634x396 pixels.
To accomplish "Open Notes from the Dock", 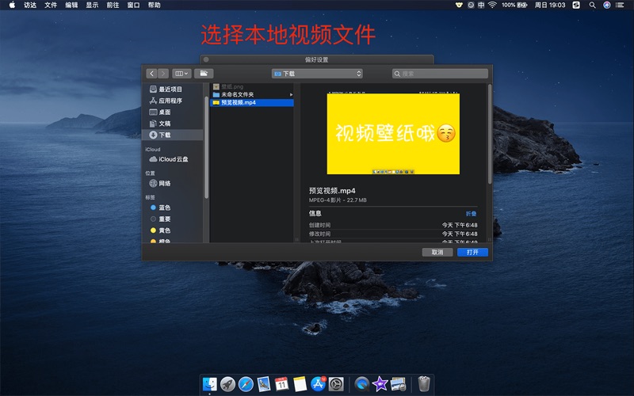I will [300, 384].
